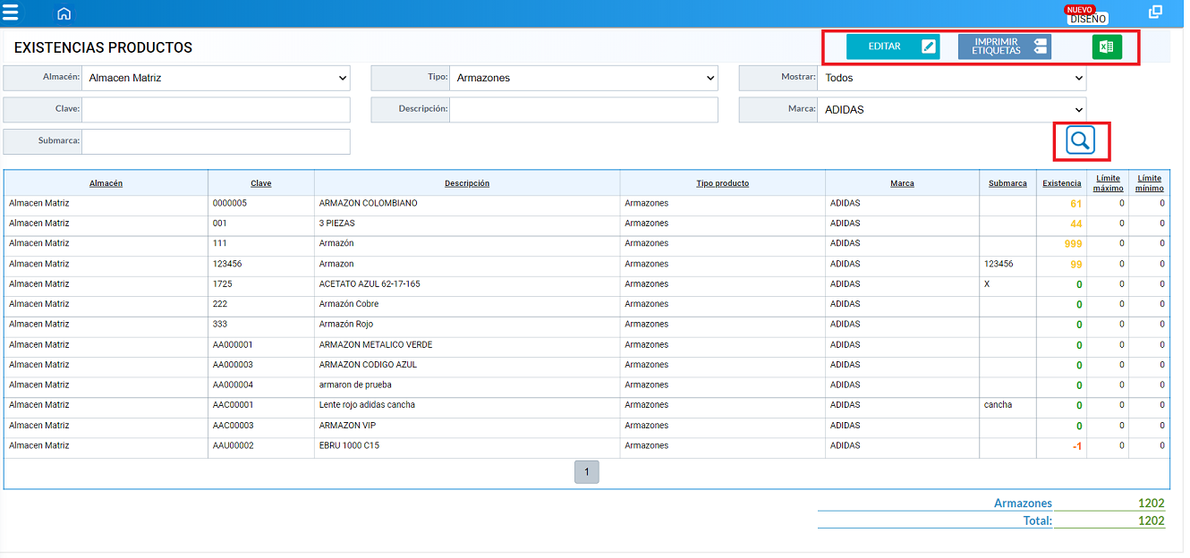Select ARMAZON METALICO VERDE description

(x=376, y=344)
